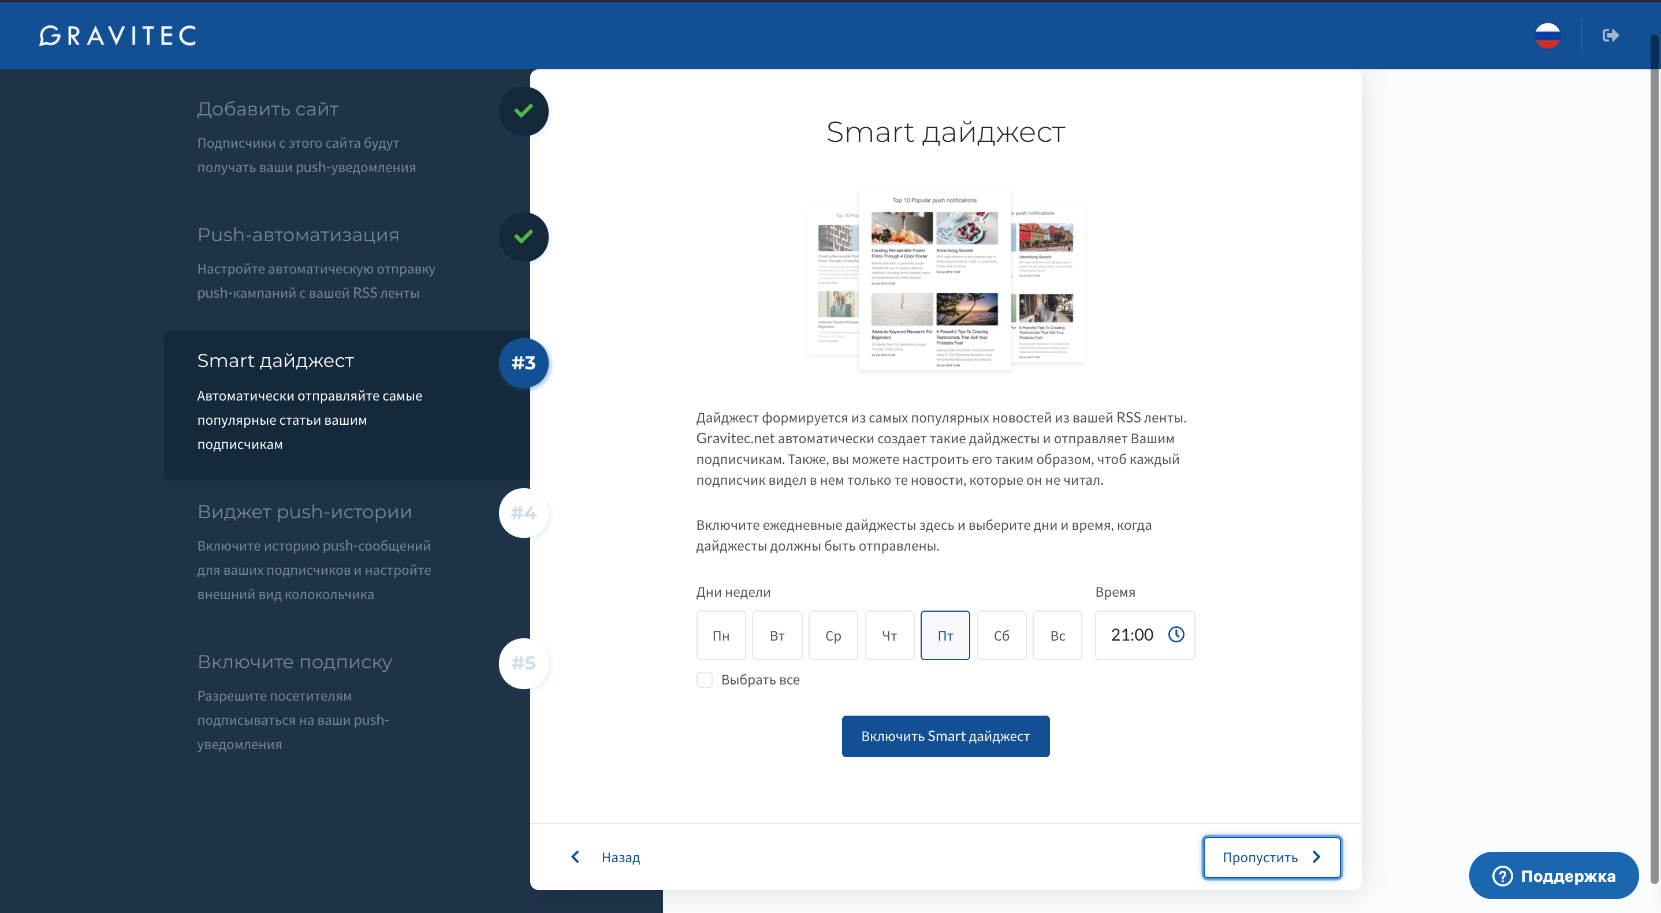Screen dimensions: 1661x913
Task: Click the Пропустить button
Action: 1272,857
